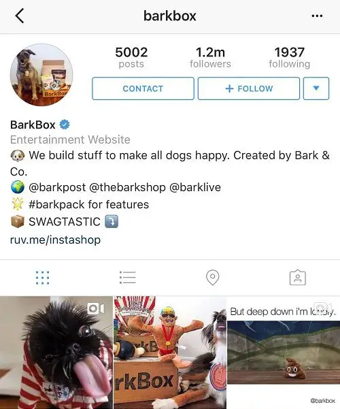Tap the BarkBox profile picture
340x409 pixels.
pos(41,75)
